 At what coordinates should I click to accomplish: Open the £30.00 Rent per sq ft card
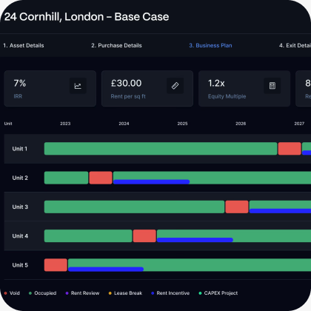[147, 89]
